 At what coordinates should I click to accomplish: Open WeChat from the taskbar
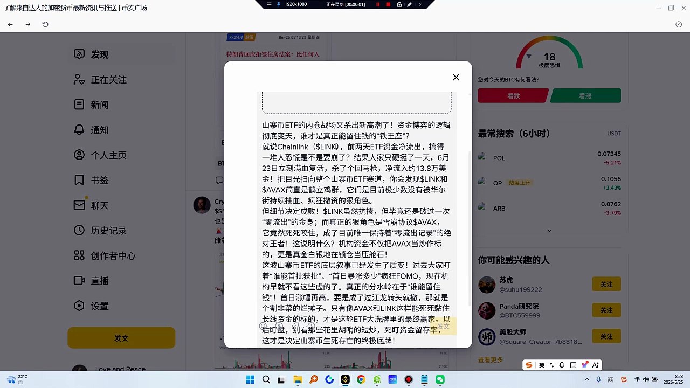[440, 379]
